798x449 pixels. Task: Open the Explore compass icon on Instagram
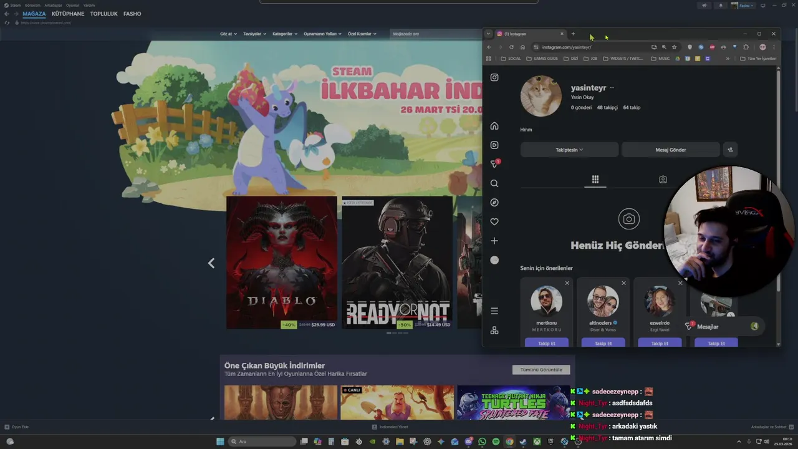click(494, 203)
